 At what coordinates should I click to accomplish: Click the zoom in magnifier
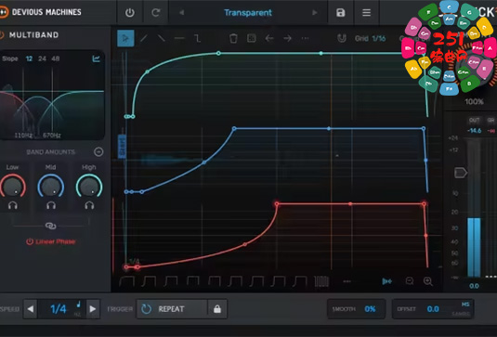pyautogui.click(x=428, y=281)
